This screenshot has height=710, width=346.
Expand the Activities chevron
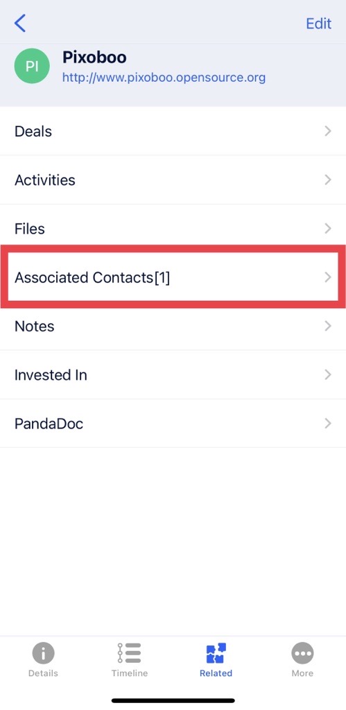[328, 180]
